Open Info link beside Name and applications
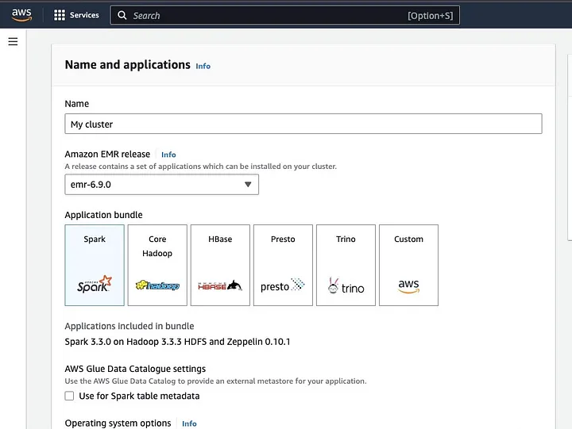This screenshot has width=572, height=429. click(x=203, y=66)
